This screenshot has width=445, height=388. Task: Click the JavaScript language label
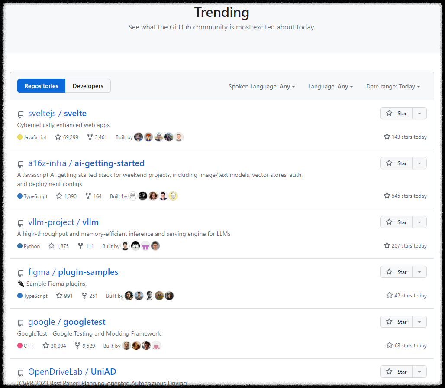pyautogui.click(x=32, y=137)
